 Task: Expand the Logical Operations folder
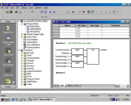pos(22,71)
